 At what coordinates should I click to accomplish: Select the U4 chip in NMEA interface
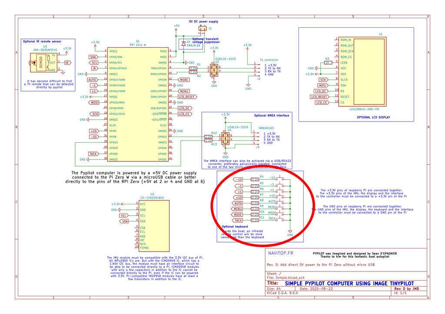point(225,138)
